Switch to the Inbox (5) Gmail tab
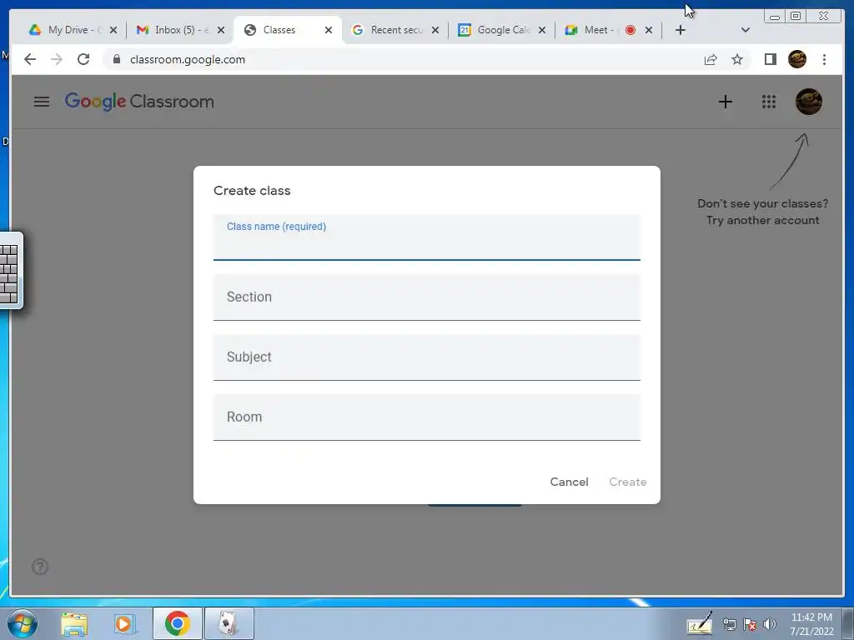The width and height of the screenshot is (854, 640). click(180, 30)
